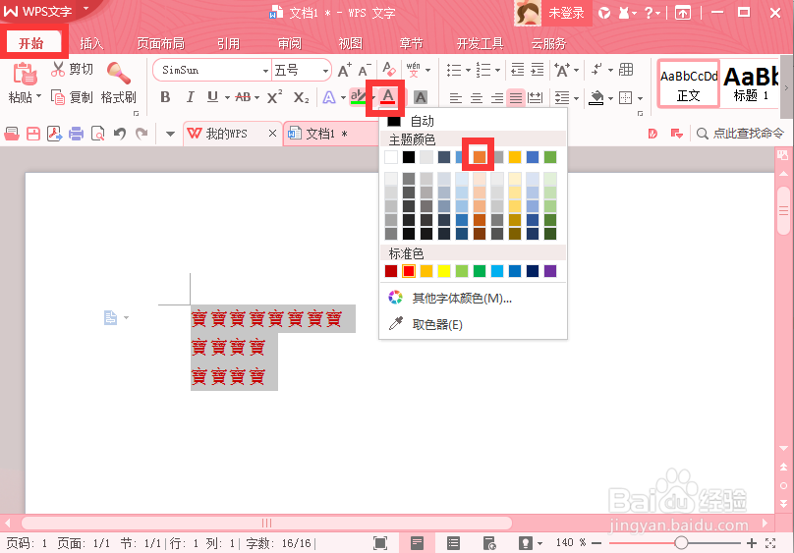Click the Cut scissors icon
Image resolution: width=794 pixels, height=553 pixels.
pos(58,70)
